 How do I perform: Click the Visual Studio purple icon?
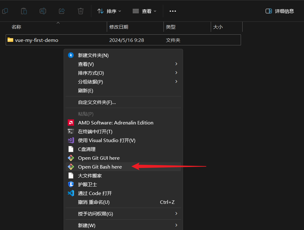click(71, 140)
